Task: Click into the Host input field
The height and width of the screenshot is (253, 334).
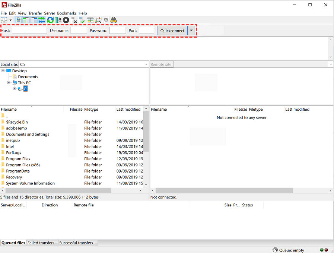Action: click(29, 31)
